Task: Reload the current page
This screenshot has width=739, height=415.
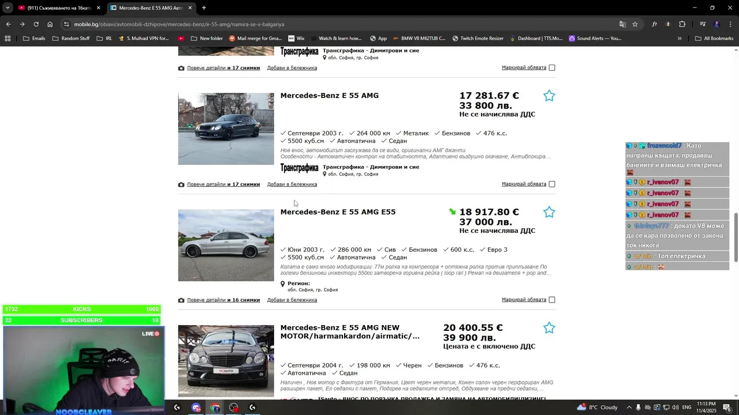Action: coord(36,24)
